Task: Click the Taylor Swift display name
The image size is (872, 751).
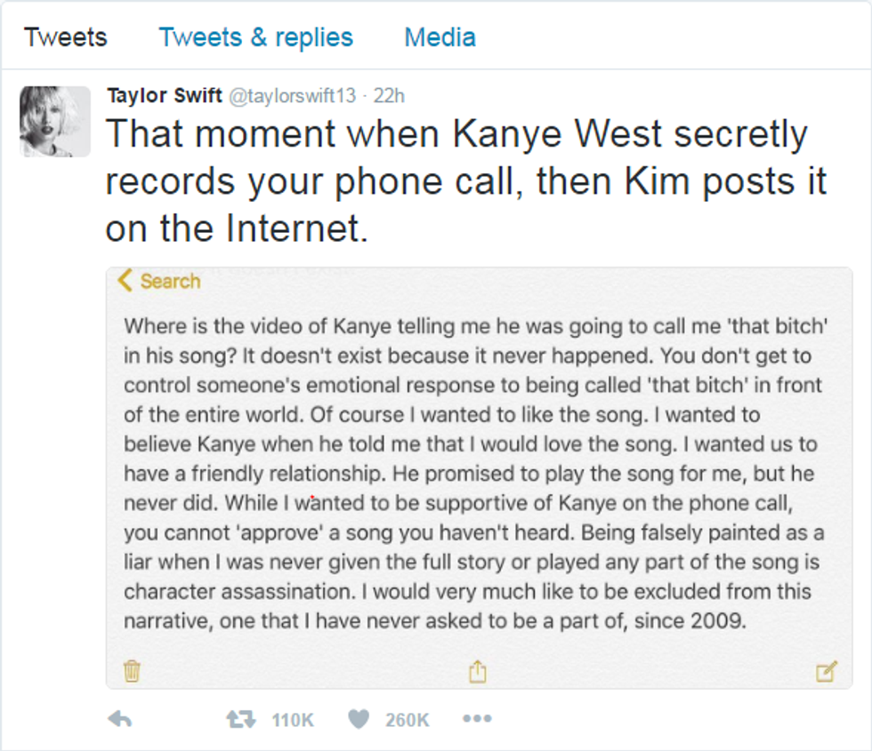Action: pos(165,96)
